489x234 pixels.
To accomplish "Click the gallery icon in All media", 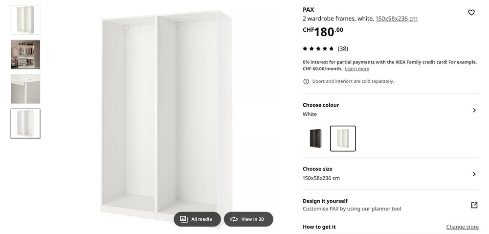I will [x=184, y=219].
